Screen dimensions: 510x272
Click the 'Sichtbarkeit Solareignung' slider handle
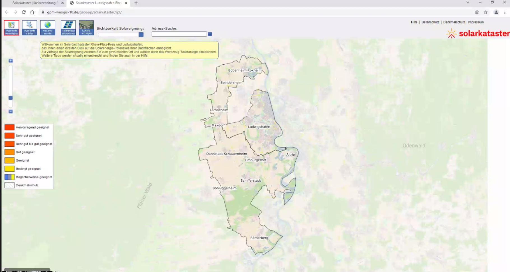pyautogui.click(x=141, y=34)
